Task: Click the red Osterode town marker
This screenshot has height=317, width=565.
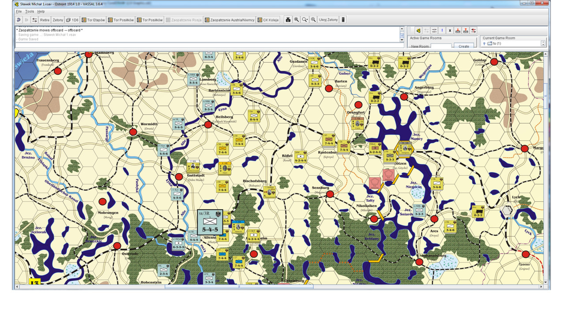Action: point(117,245)
